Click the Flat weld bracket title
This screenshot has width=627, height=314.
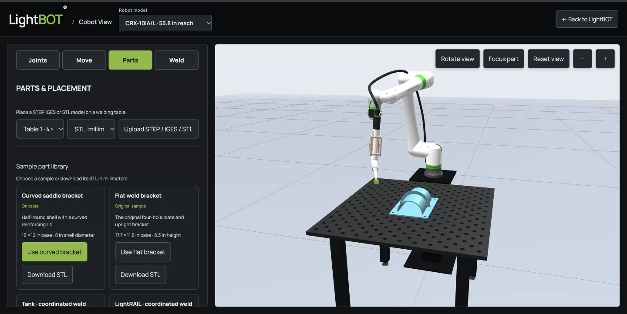[x=138, y=196]
